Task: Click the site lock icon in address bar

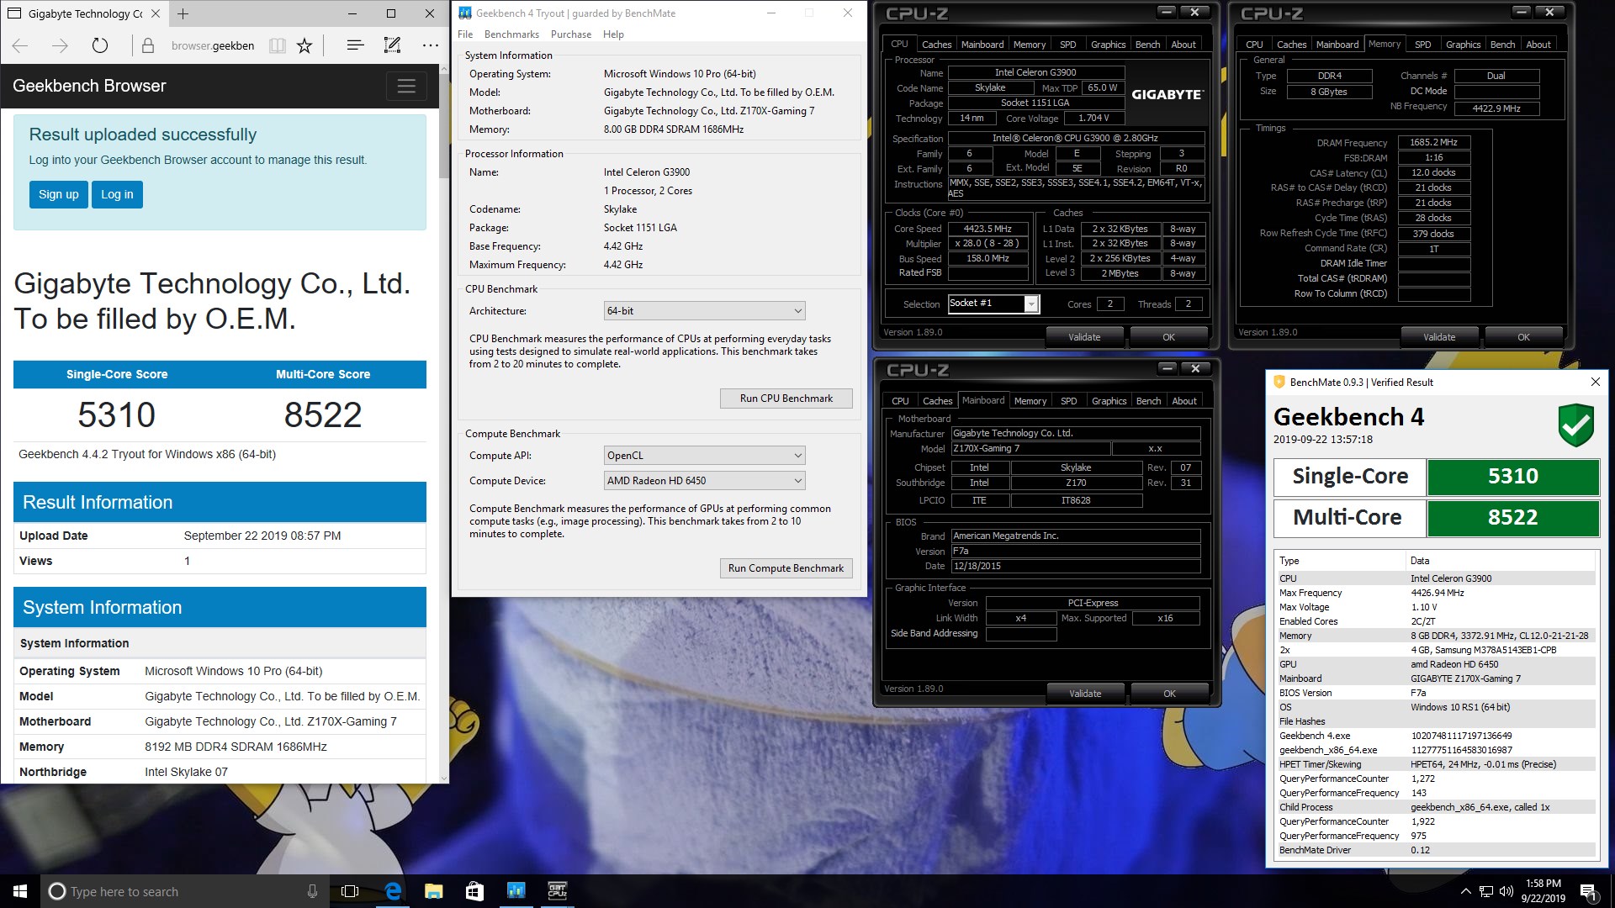Action: pyautogui.click(x=148, y=45)
